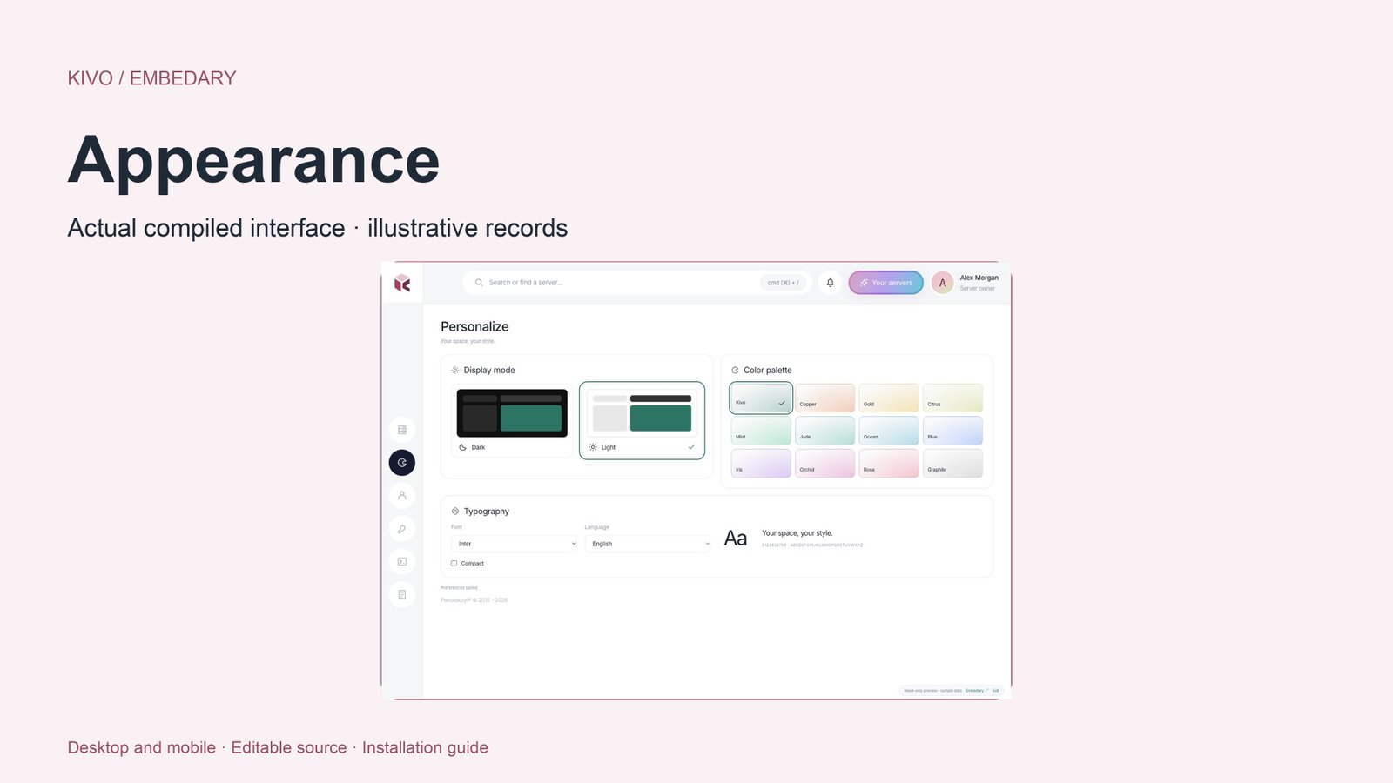Open the English language dropdown
This screenshot has height=783, width=1393.
point(648,544)
